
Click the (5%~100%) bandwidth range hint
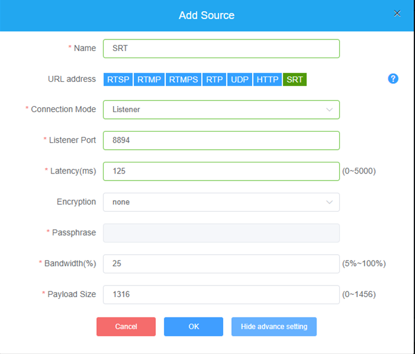(364, 263)
